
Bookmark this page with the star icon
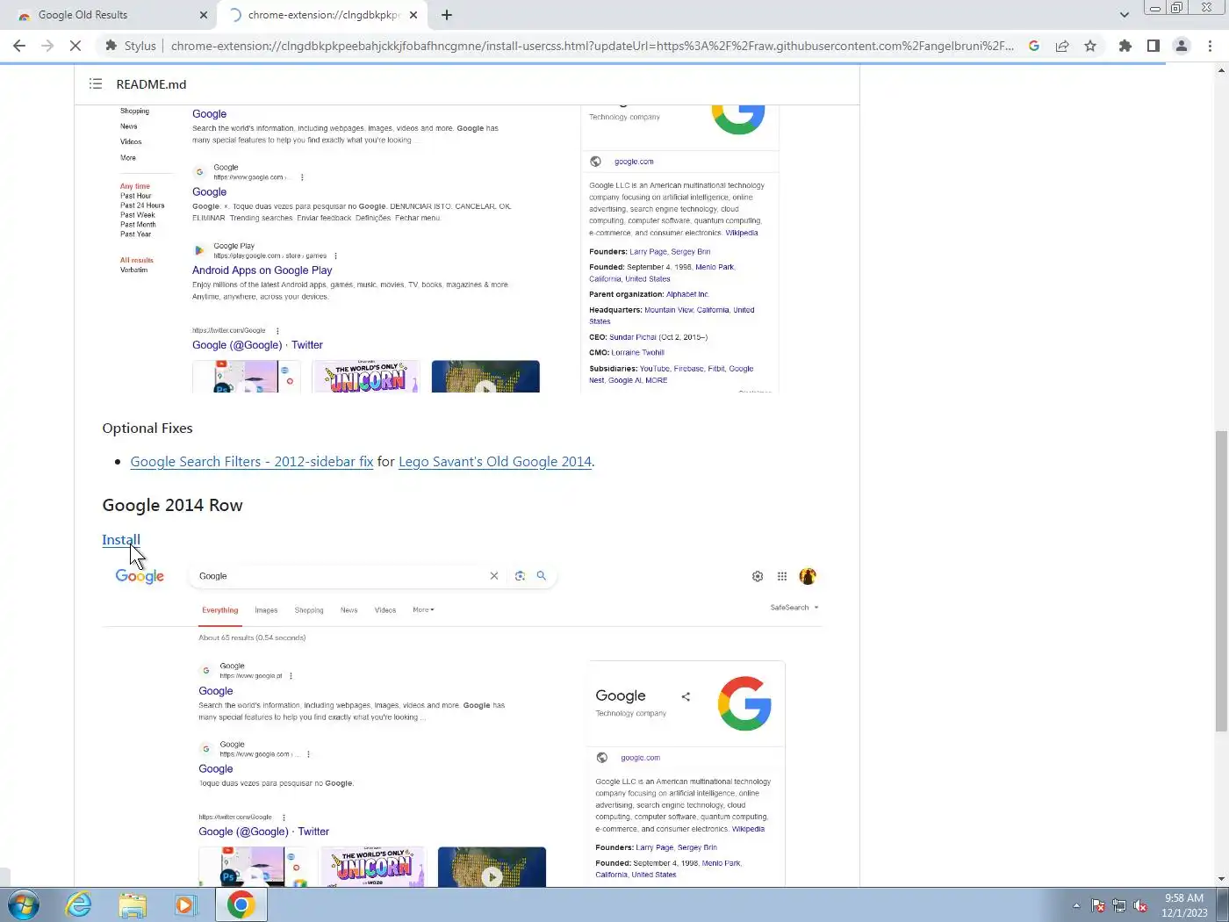point(1090,46)
